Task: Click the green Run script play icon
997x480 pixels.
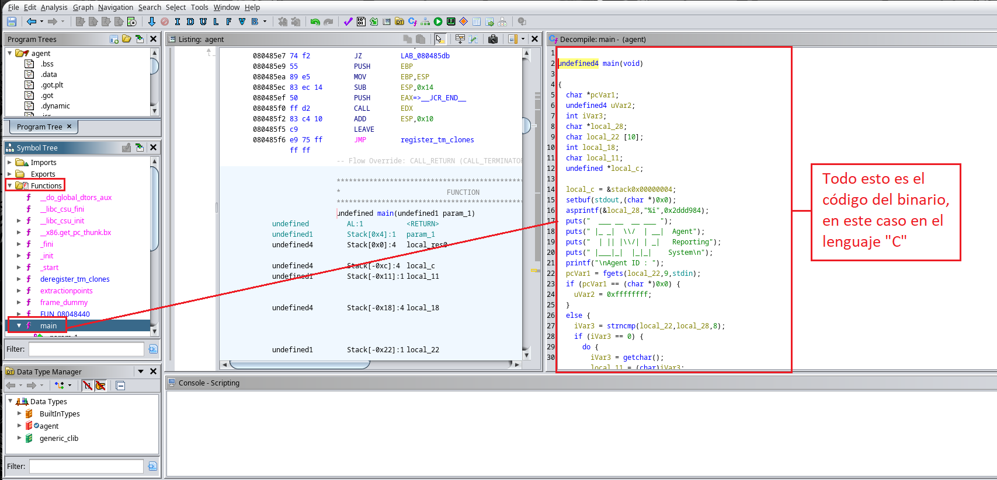Action: pyautogui.click(x=438, y=22)
